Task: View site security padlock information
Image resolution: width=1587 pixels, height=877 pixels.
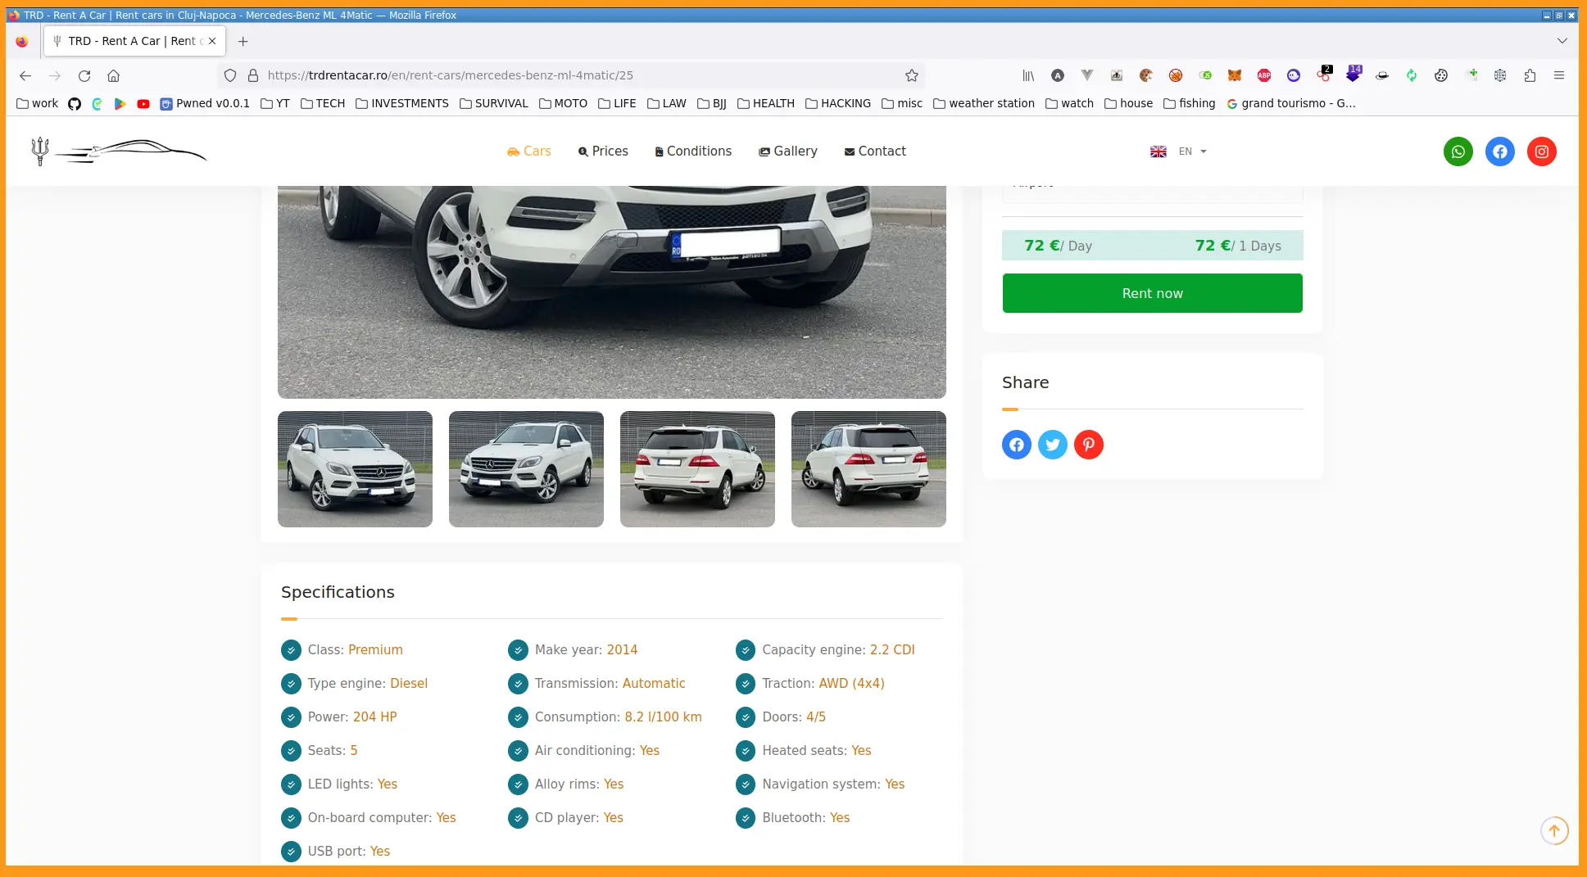Action: click(253, 75)
